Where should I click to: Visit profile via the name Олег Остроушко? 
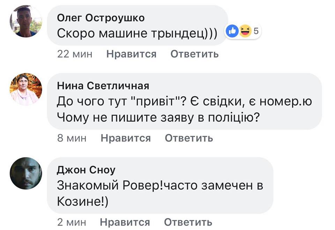tap(100, 18)
